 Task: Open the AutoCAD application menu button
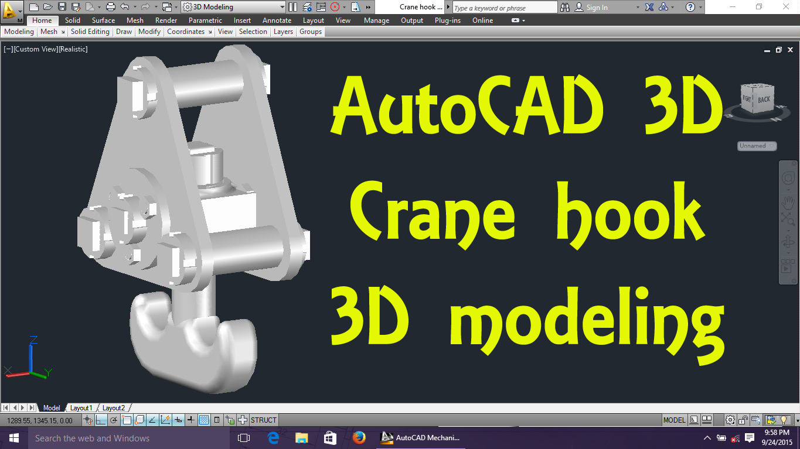pos(12,11)
